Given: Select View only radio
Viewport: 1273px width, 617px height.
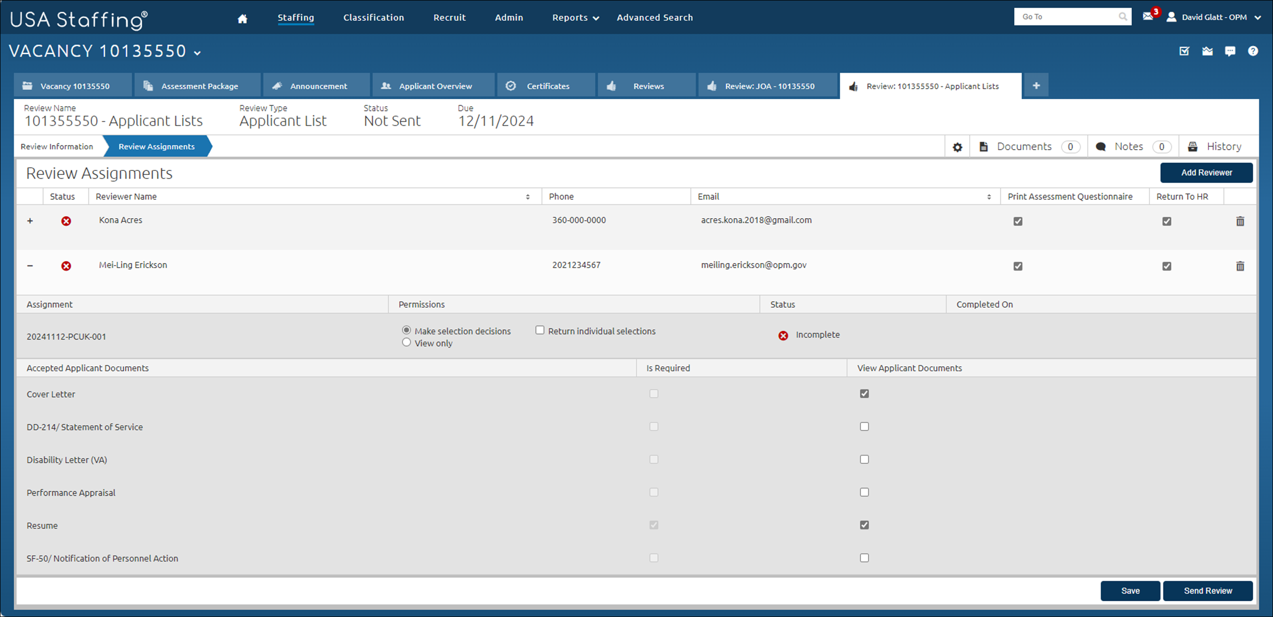Looking at the screenshot, I should 406,342.
